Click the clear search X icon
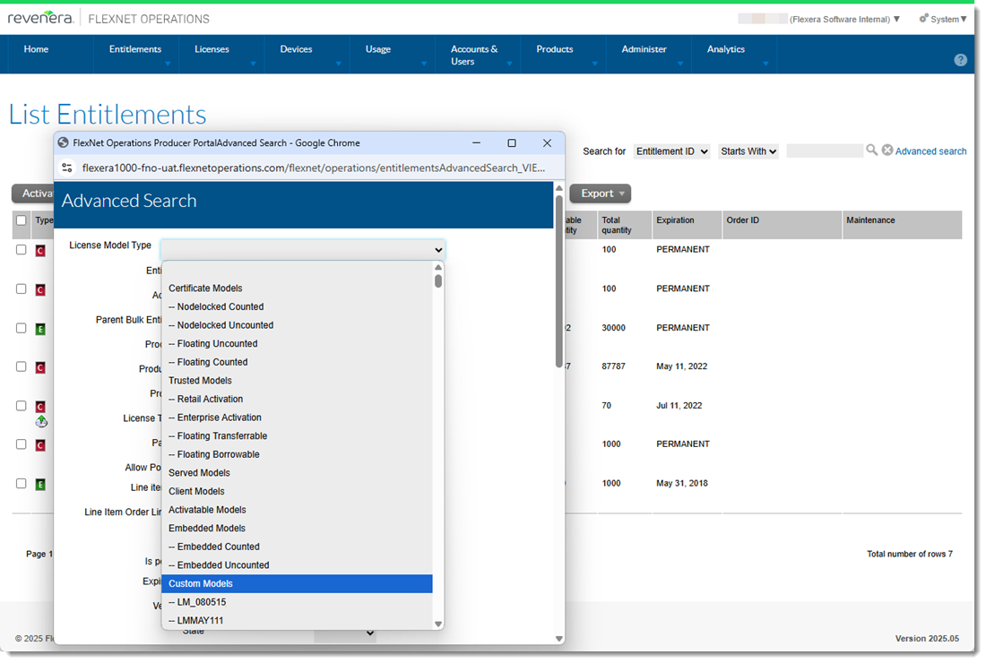Viewport: 986px width, 663px height. coord(887,151)
